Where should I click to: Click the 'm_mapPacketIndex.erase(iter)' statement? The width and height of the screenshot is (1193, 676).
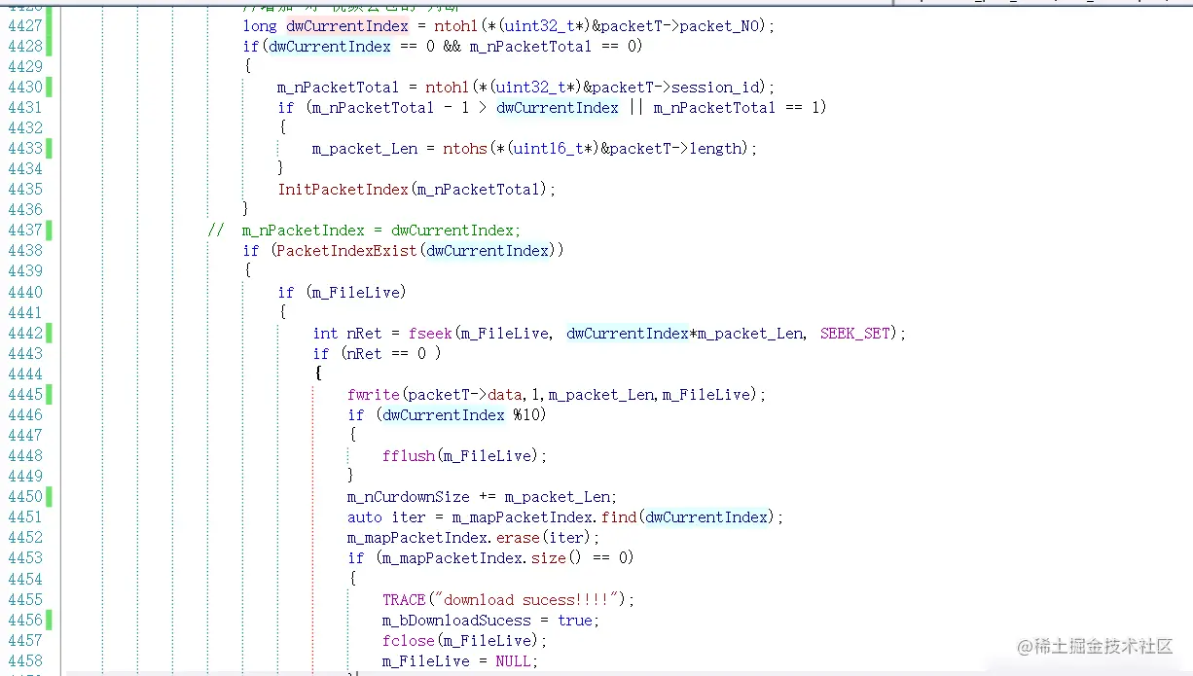(474, 538)
